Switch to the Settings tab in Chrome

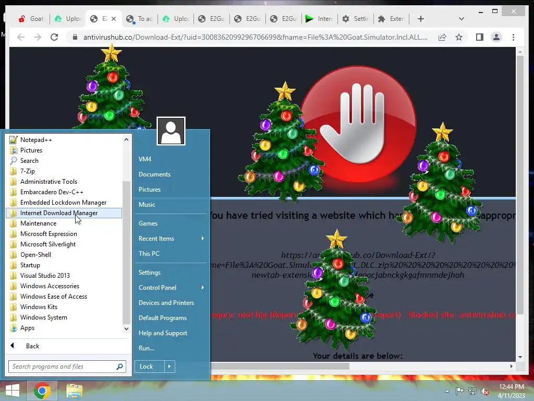click(356, 19)
